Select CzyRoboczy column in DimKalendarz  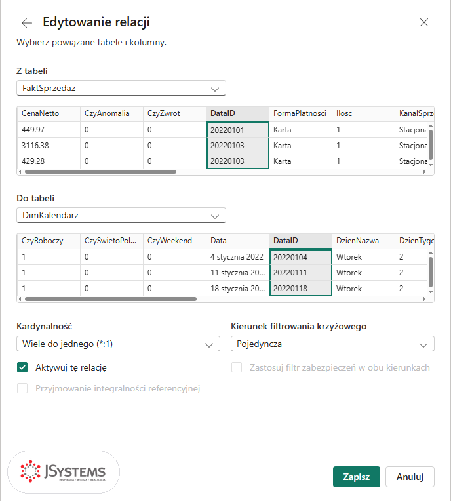49,241
